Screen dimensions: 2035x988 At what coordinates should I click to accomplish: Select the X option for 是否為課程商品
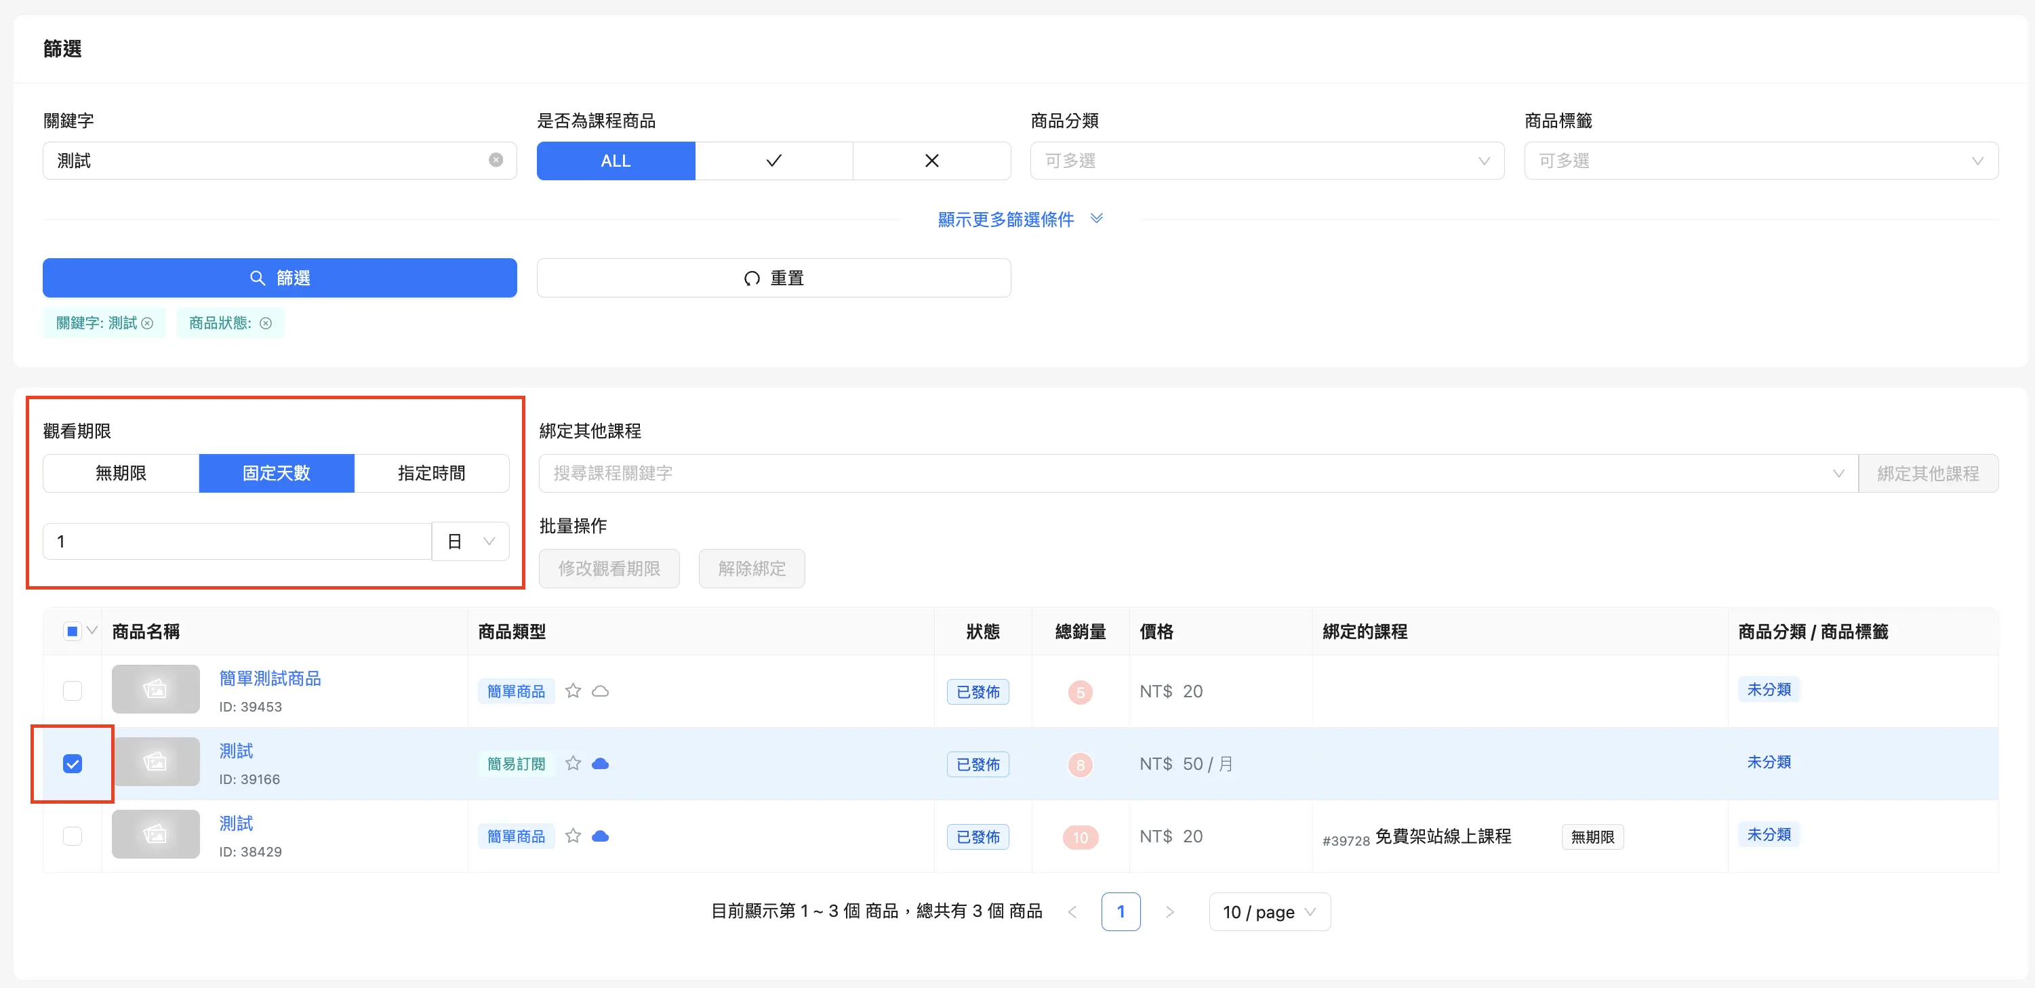click(931, 161)
